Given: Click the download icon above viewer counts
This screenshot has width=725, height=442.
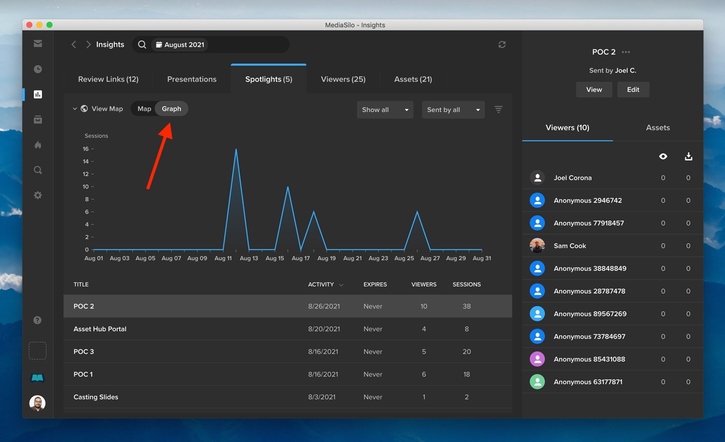Looking at the screenshot, I should [x=689, y=156].
